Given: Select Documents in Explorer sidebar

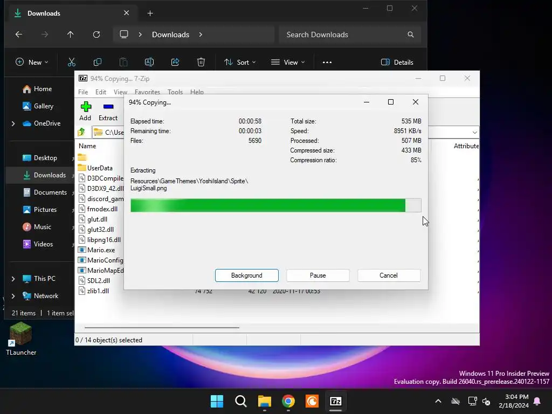Looking at the screenshot, I should tap(44, 192).
